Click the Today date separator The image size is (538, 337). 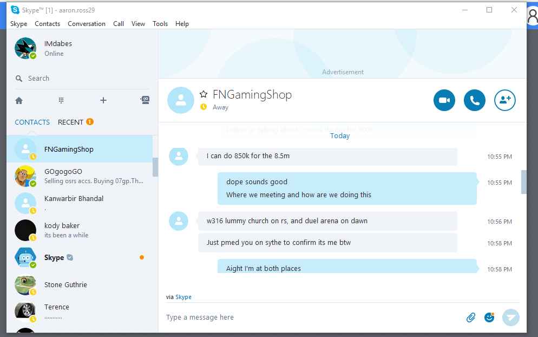pyautogui.click(x=340, y=135)
